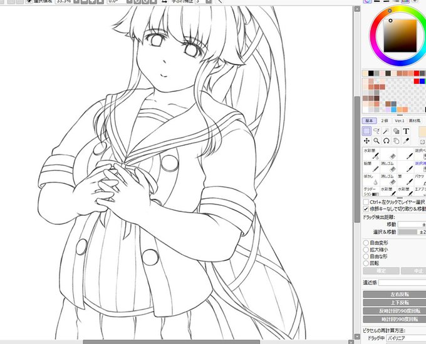
Task: Click the 左右反転 flip horizontal button
Action: point(395,294)
